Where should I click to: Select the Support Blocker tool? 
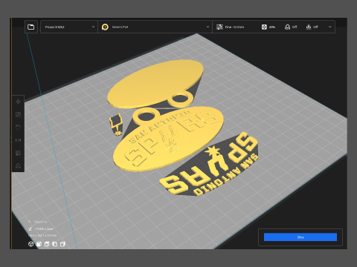[x=18, y=165]
